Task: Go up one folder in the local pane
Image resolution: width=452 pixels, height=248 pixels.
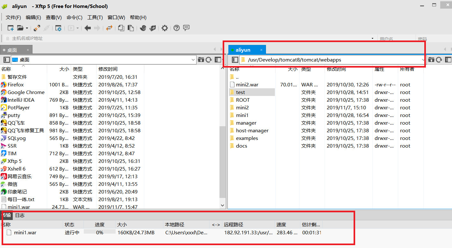Action: 201,60
